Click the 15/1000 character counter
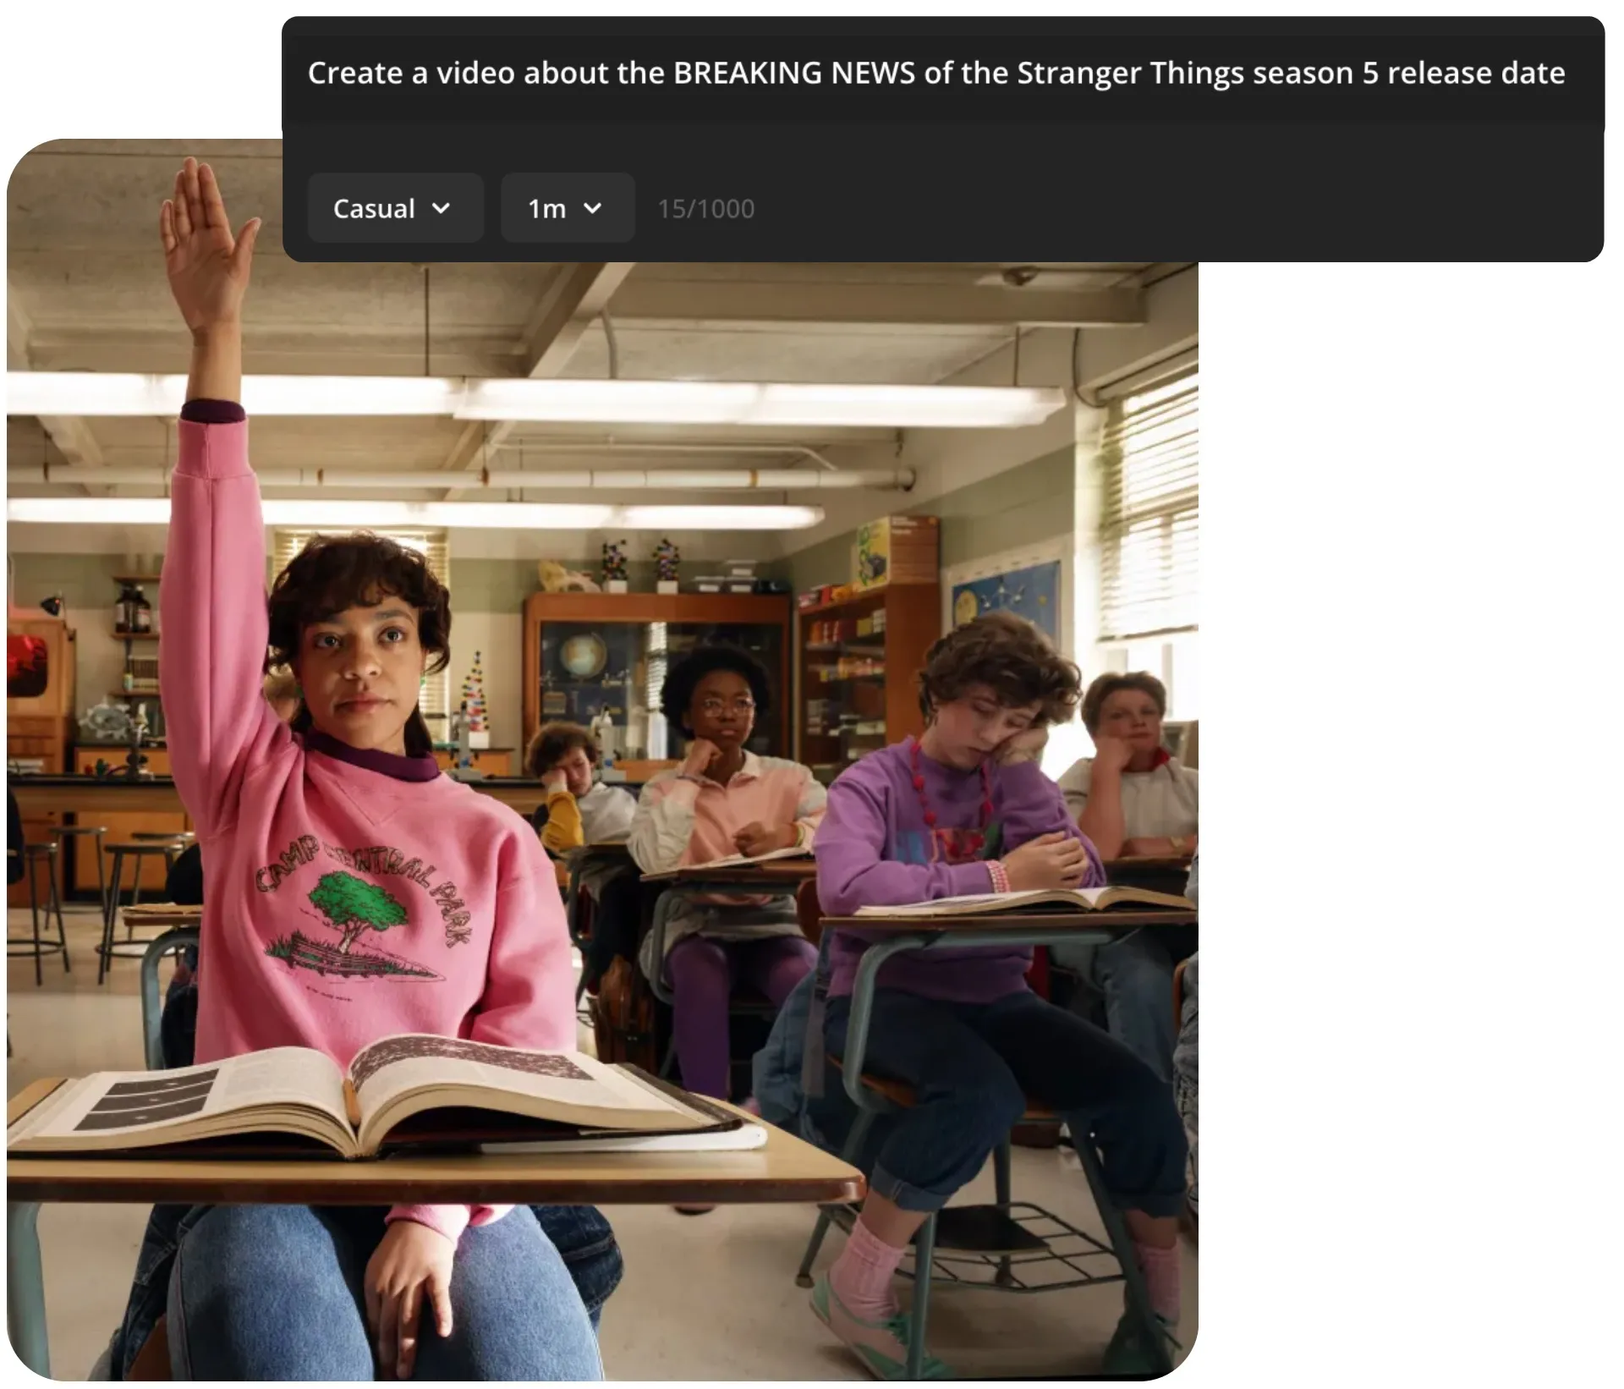 click(x=706, y=209)
